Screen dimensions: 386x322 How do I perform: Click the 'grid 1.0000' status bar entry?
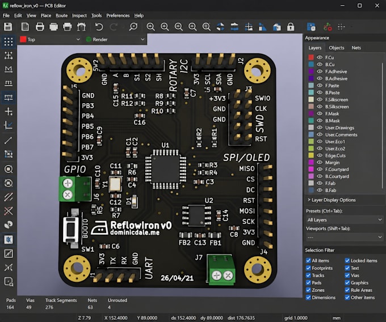[296, 318]
